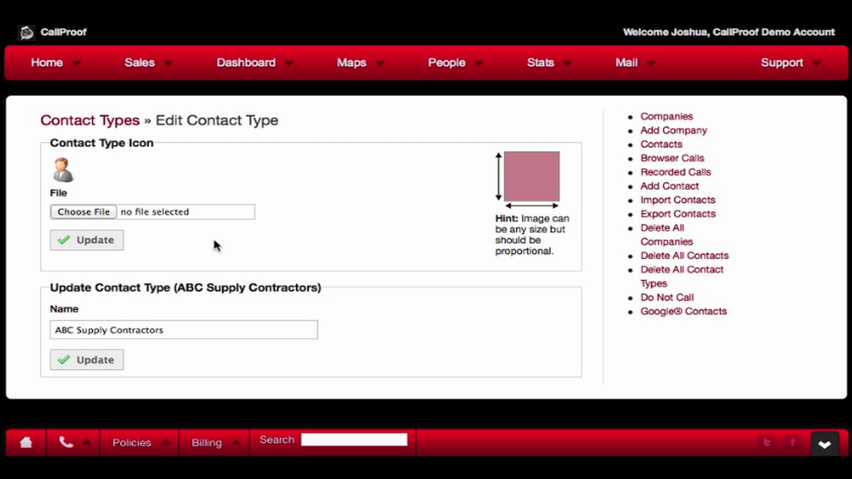Screen dimensions: 852x479
Task: Go to the Contact Types breadcrumb link
Action: tap(90, 120)
